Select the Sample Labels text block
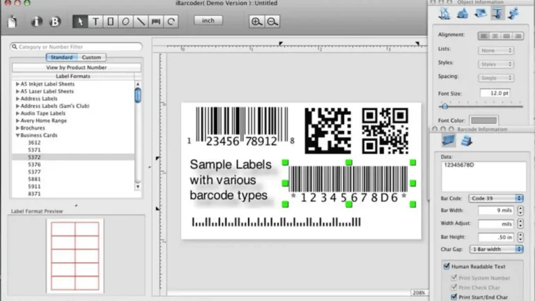The height and width of the screenshot is (301, 535). tap(231, 180)
